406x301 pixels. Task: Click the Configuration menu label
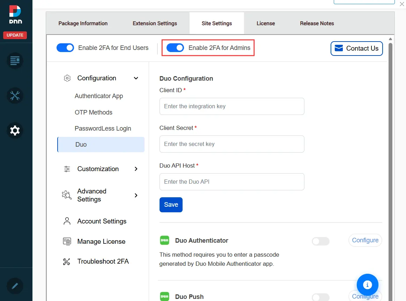[97, 78]
